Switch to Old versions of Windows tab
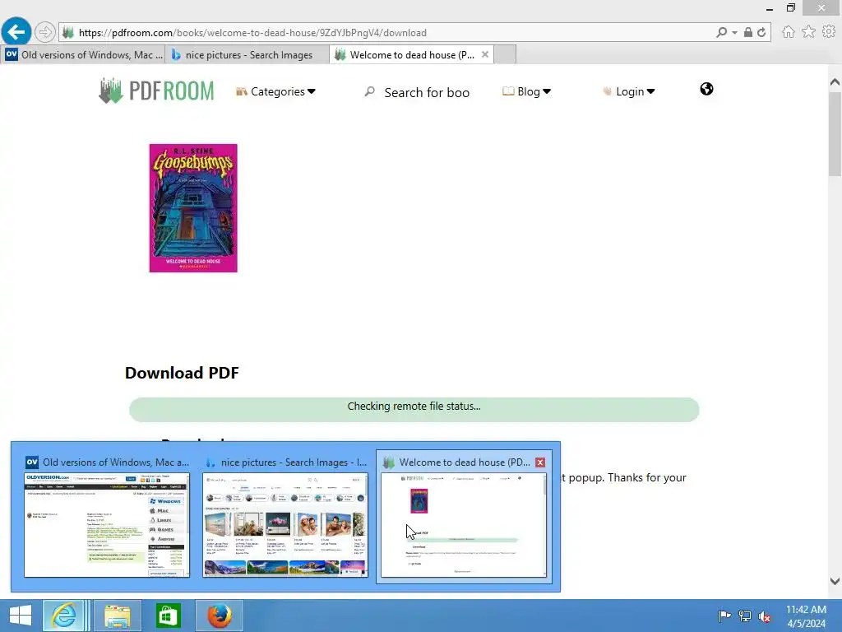The image size is (842, 632). (84, 55)
